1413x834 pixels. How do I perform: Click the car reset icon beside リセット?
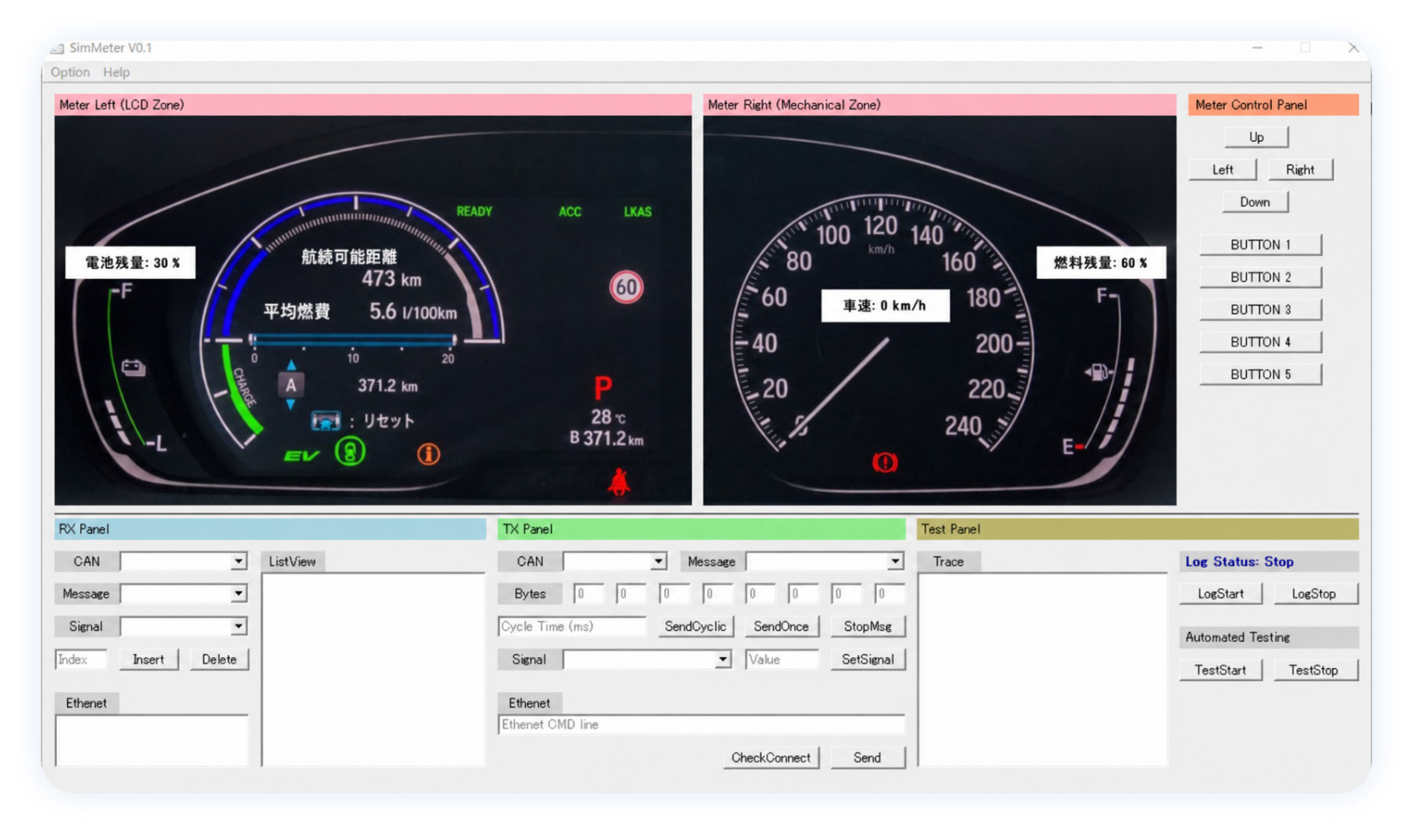tap(326, 420)
